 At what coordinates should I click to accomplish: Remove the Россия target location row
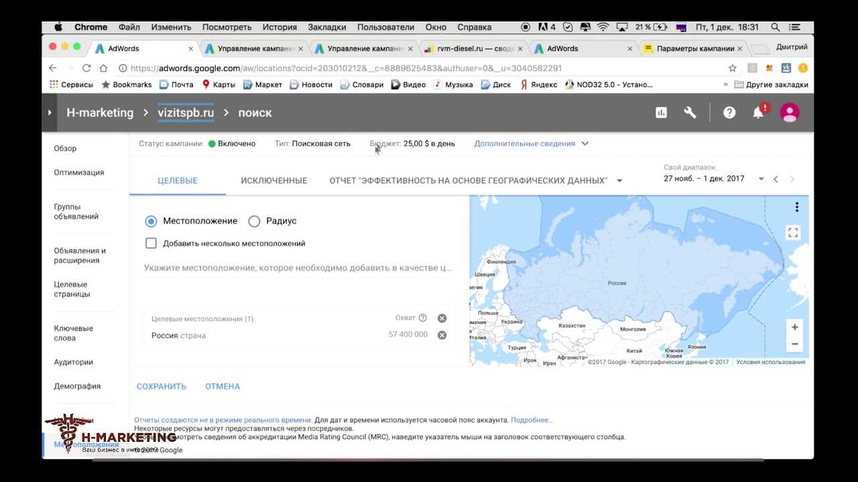click(442, 335)
